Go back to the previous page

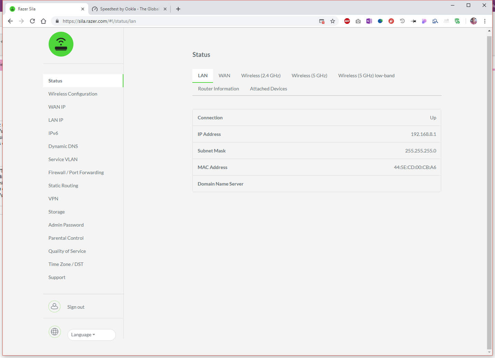pos(10,21)
